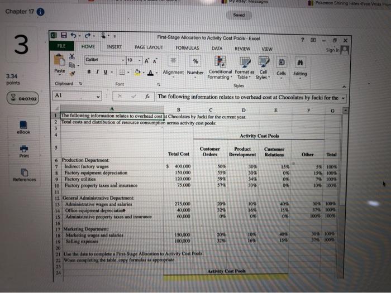The image size is (391, 293).
Task: Open the font size dropdown
Action: (140, 60)
